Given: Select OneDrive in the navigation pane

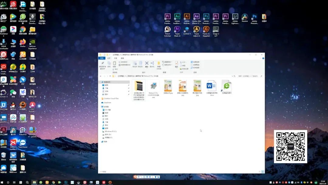Looking at the screenshot, I should click(107, 103).
